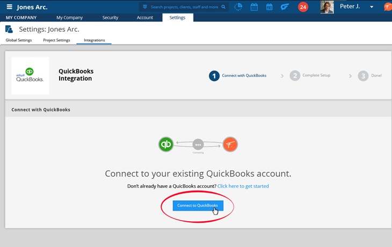The width and height of the screenshot is (392, 247).
Task: Click Connect with QuickBooks section header
Action: tap(41, 110)
